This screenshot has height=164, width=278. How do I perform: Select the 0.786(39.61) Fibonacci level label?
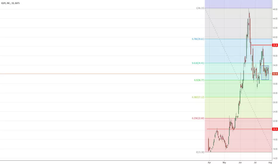point(198,39)
